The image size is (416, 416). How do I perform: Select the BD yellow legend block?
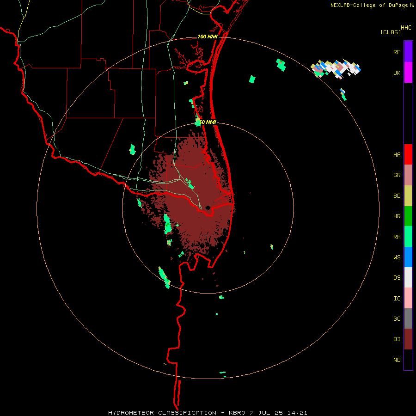click(408, 196)
